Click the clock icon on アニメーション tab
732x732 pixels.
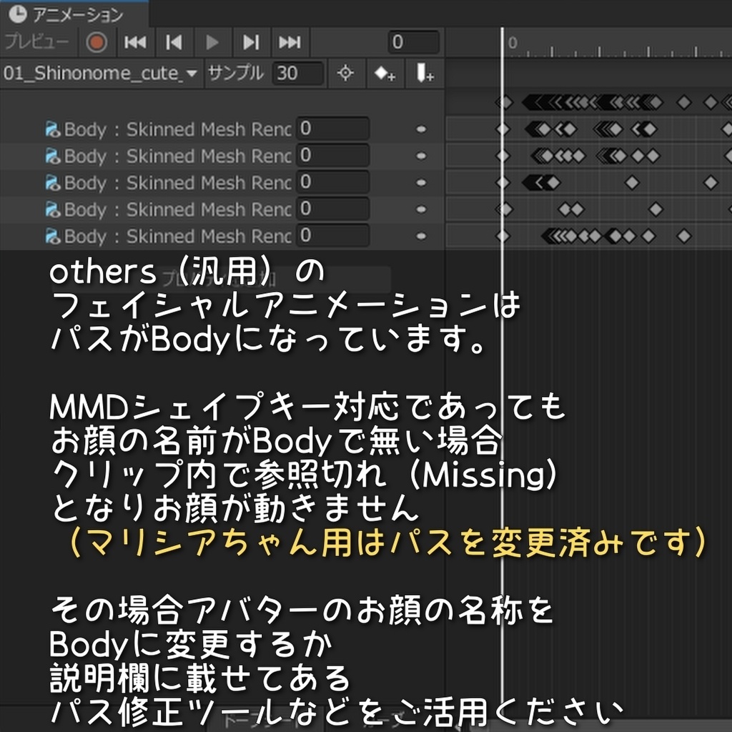click(x=18, y=14)
